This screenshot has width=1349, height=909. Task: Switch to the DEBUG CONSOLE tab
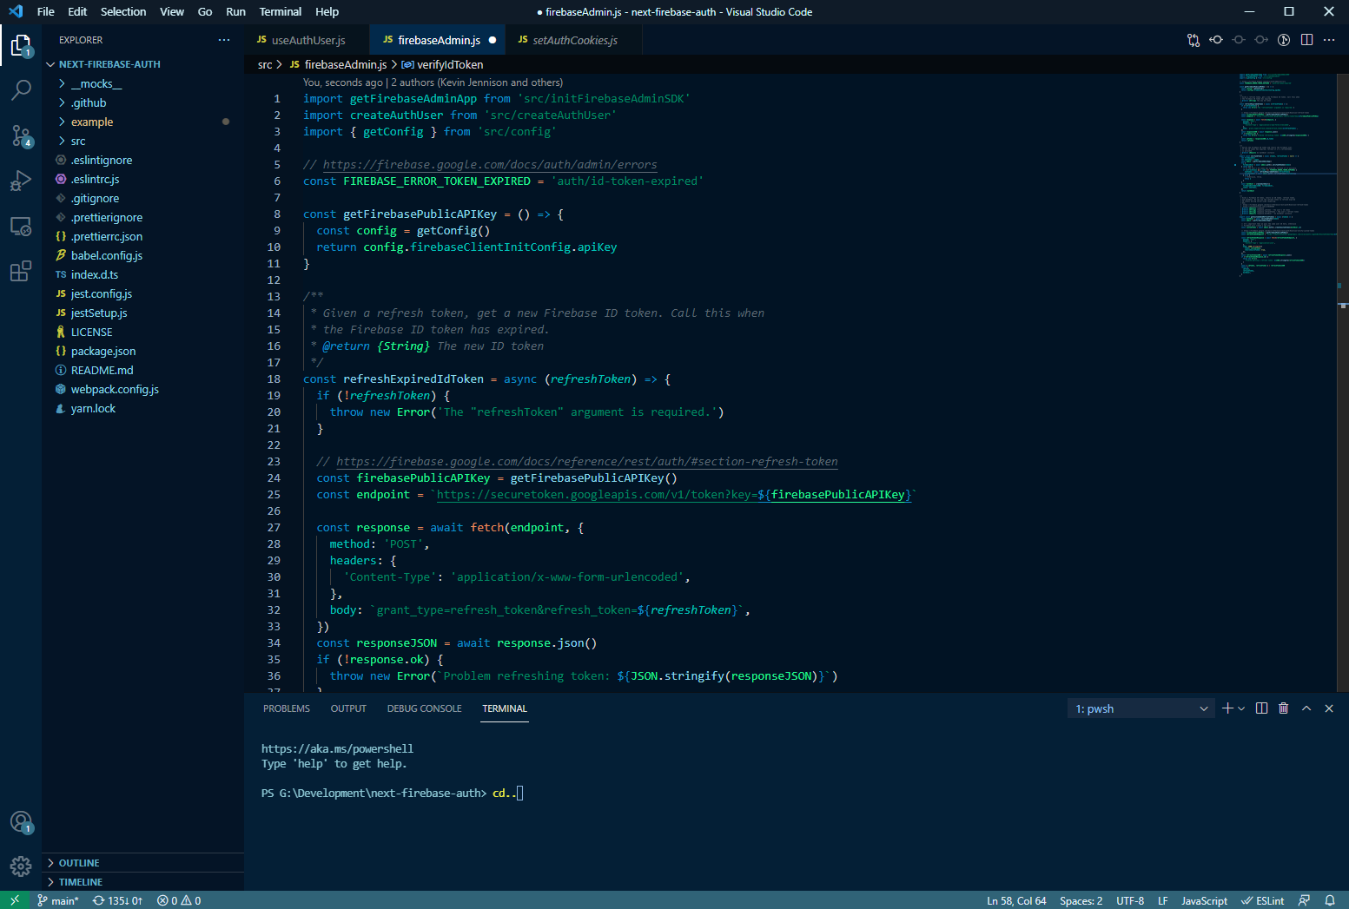click(x=424, y=708)
